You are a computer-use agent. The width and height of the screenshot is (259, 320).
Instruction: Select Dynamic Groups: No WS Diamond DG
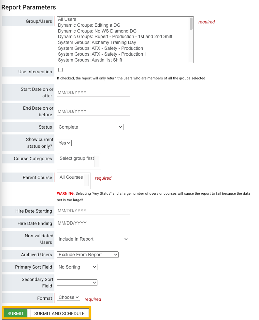click(97, 31)
